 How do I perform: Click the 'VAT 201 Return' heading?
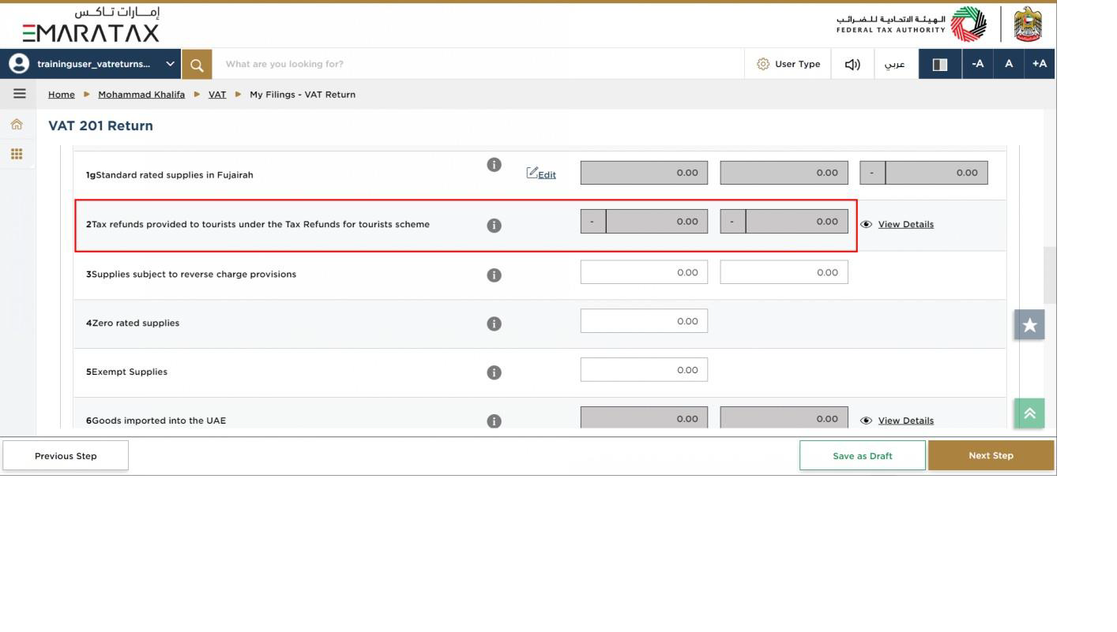point(101,125)
